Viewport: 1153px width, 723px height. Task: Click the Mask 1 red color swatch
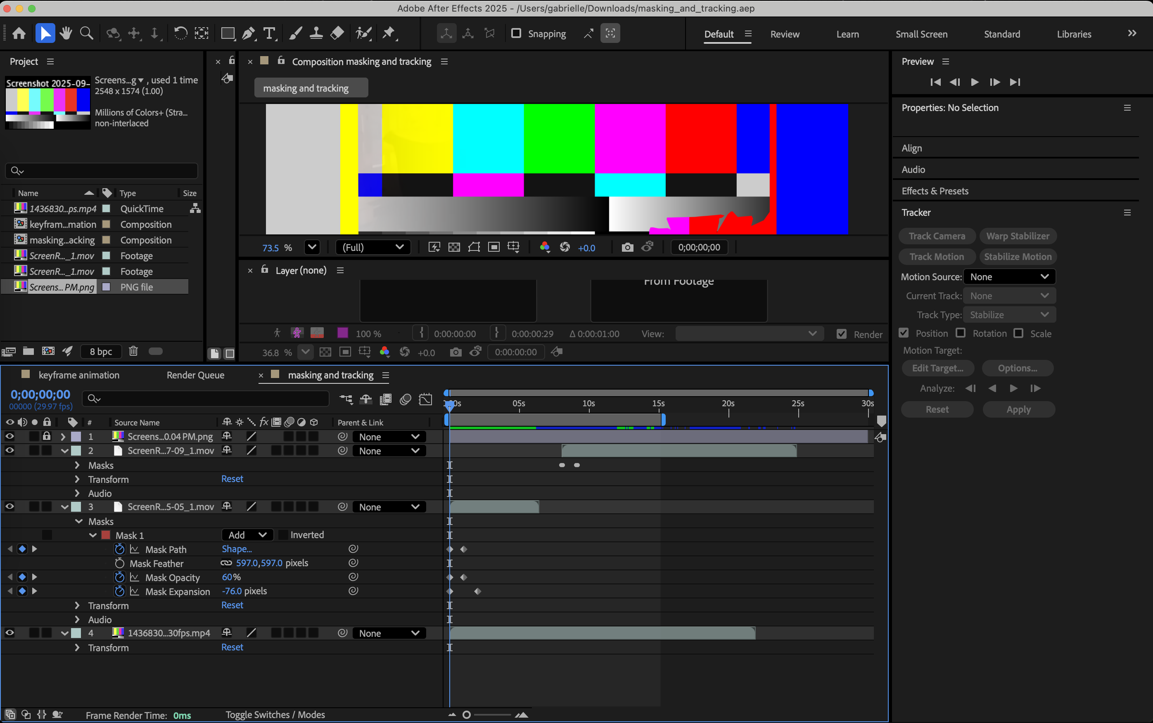click(106, 535)
